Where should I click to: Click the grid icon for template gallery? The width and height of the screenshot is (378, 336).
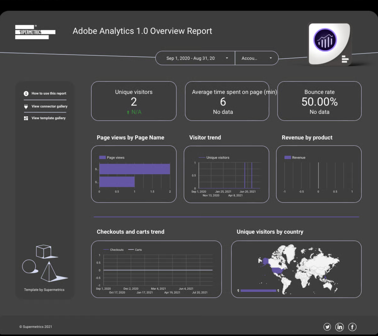[x=26, y=118]
